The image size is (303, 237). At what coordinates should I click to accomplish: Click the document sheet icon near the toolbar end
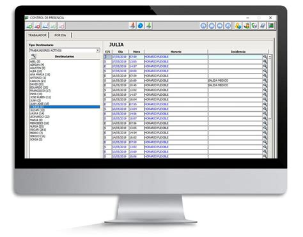[x=263, y=26]
